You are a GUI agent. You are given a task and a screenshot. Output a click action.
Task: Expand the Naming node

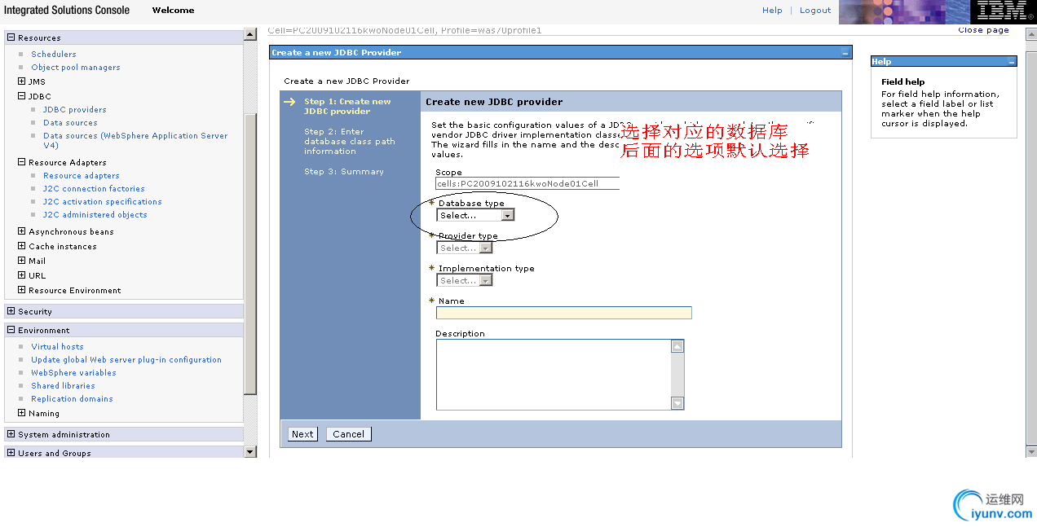pos(22,413)
